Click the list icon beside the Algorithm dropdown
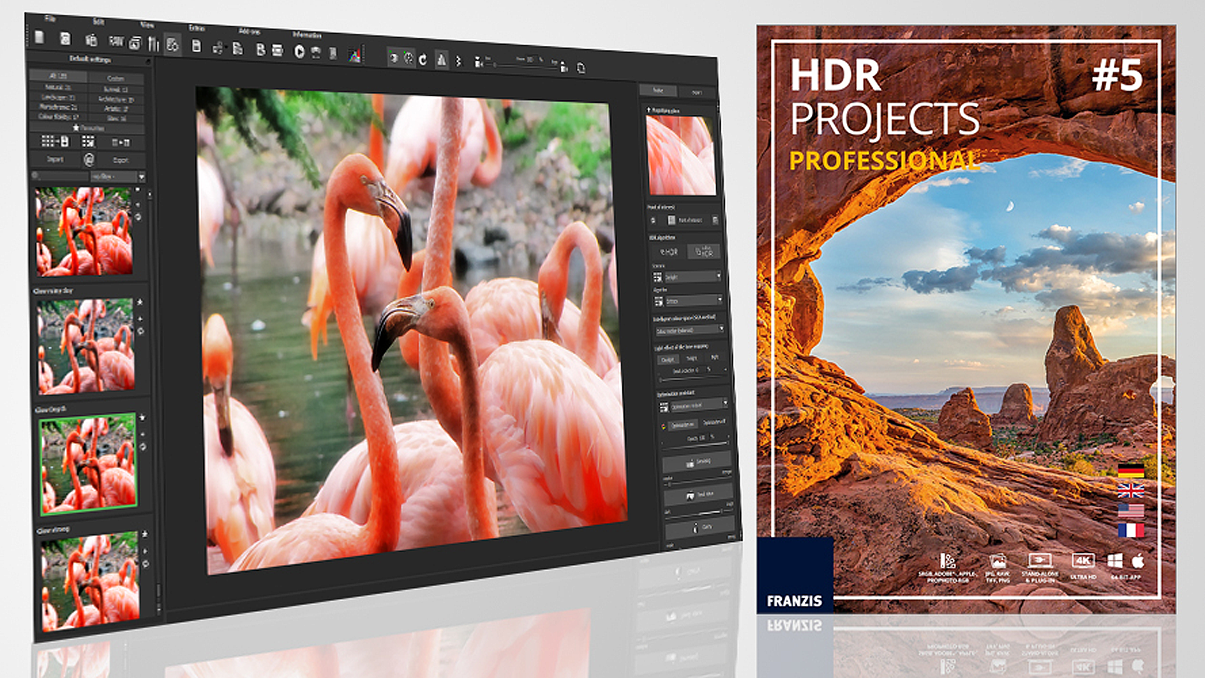This screenshot has width=1205, height=678. tap(659, 301)
